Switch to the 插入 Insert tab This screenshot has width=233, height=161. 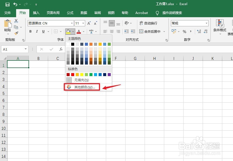click(36, 13)
